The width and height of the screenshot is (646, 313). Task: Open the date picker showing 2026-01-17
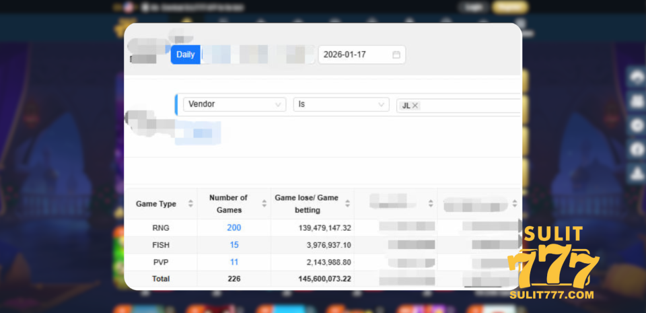click(x=362, y=55)
